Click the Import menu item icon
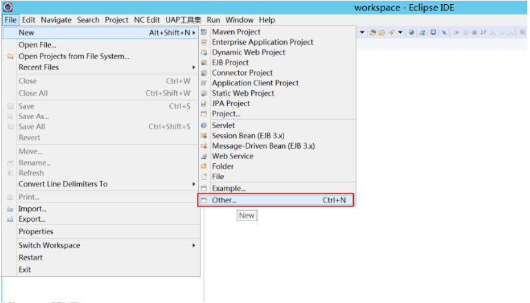This screenshot has width=530, height=303. pyautogui.click(x=10, y=209)
